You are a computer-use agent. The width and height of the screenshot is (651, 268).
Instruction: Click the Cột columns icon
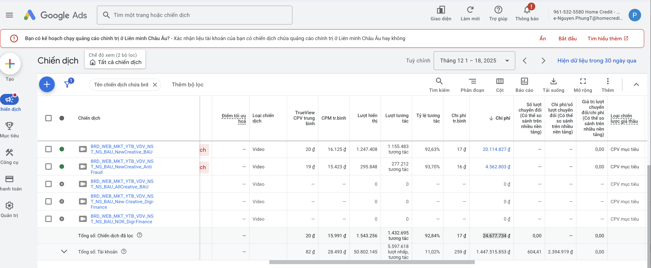500,81
